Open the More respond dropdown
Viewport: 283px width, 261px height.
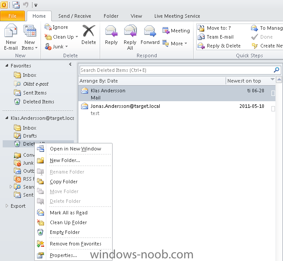pos(174,43)
